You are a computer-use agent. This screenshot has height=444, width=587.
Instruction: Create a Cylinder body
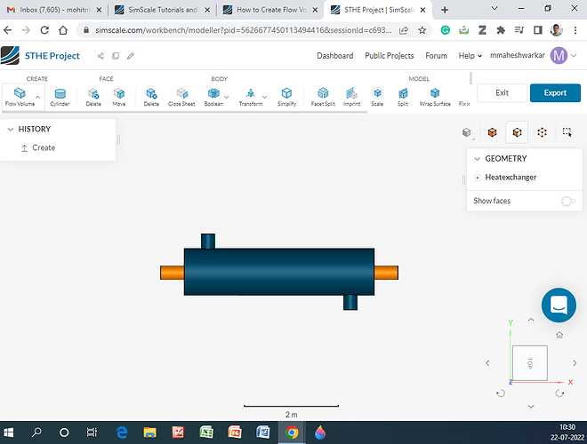click(x=60, y=97)
